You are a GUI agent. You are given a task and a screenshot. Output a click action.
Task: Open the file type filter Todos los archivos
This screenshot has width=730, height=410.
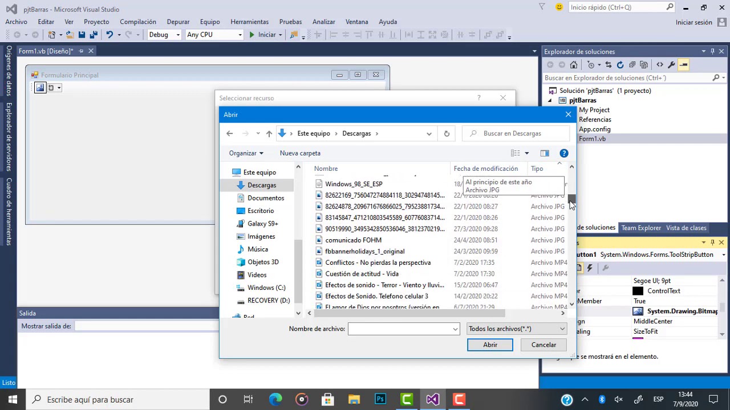[517, 329]
